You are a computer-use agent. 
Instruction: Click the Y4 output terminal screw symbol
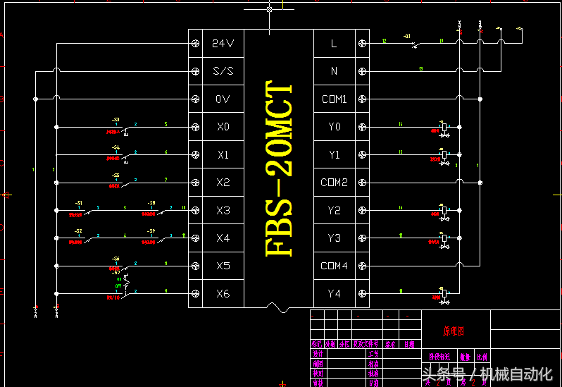click(x=363, y=294)
